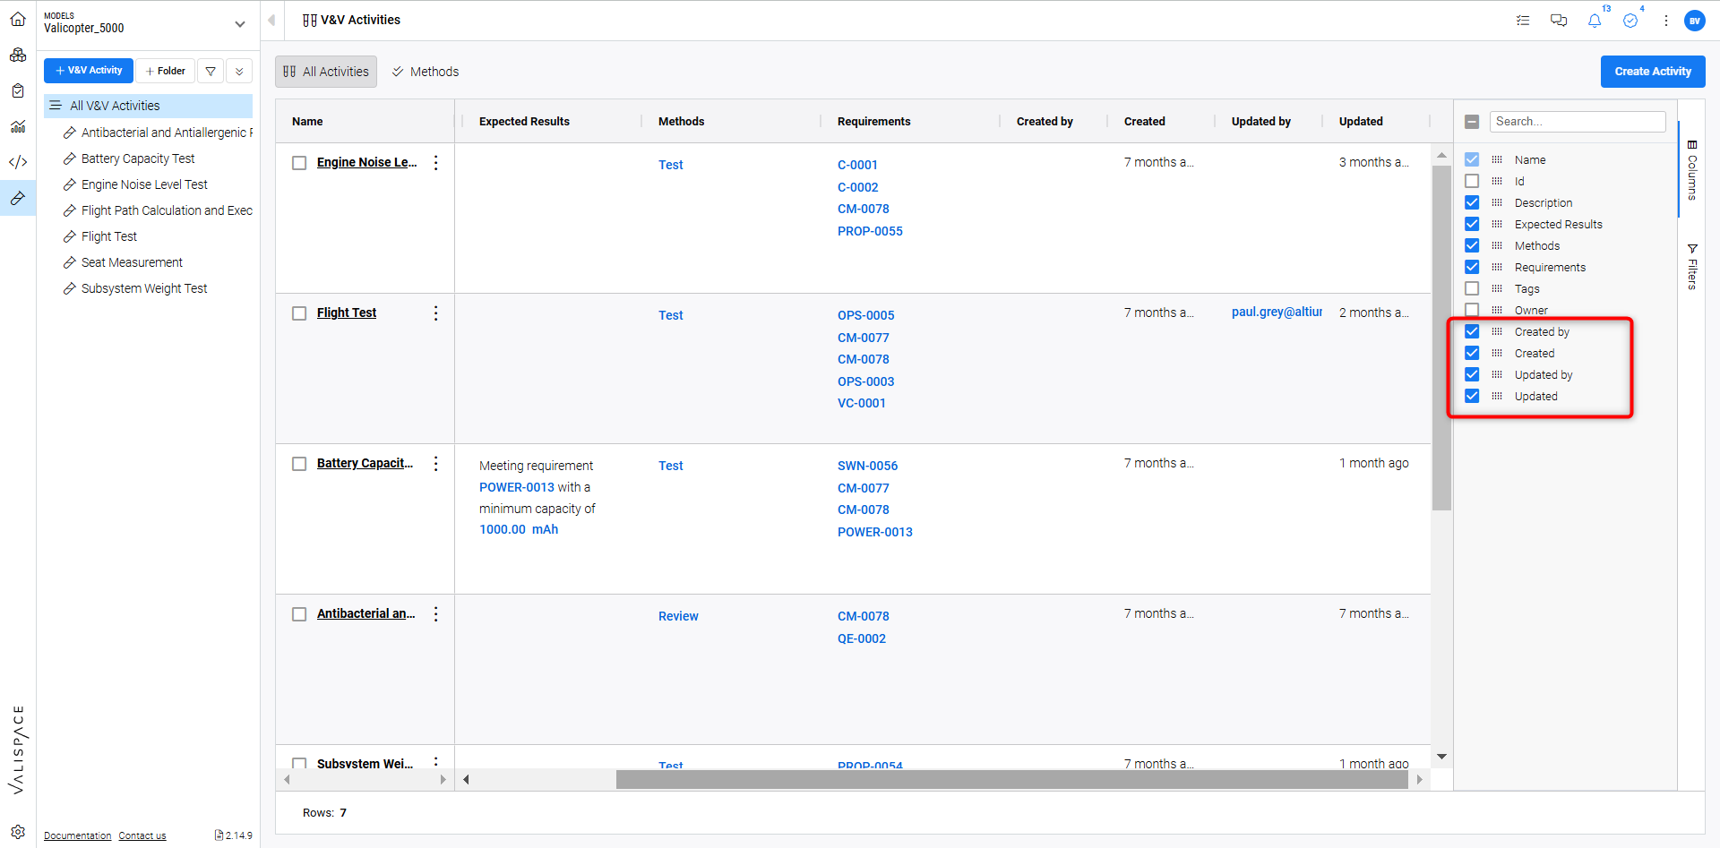Open row menu for Antibacterial row

(x=436, y=613)
